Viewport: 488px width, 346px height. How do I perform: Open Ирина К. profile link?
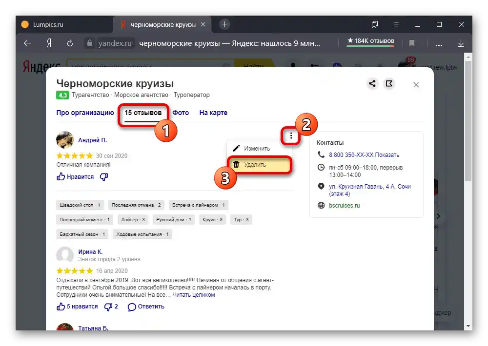click(x=90, y=252)
